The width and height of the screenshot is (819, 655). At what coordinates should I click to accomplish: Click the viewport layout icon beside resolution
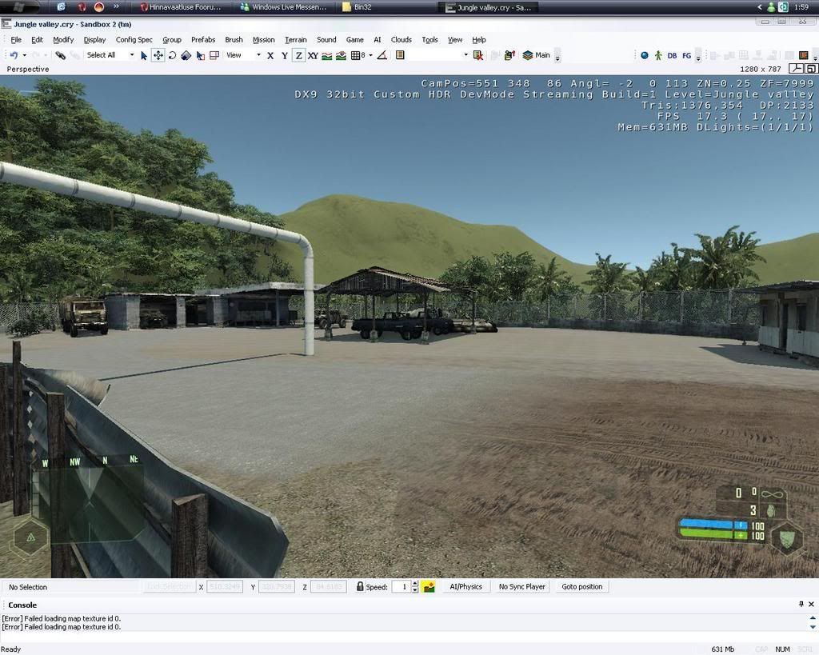(x=796, y=69)
